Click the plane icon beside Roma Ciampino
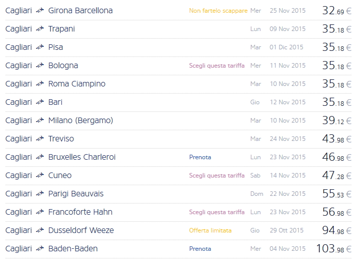The width and height of the screenshot is (361, 261). (40, 84)
